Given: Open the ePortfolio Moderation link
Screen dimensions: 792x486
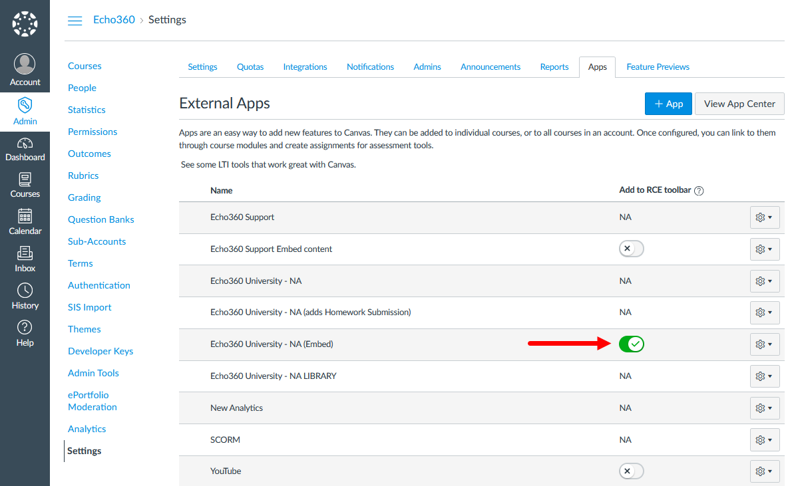Looking at the screenshot, I should click(93, 401).
